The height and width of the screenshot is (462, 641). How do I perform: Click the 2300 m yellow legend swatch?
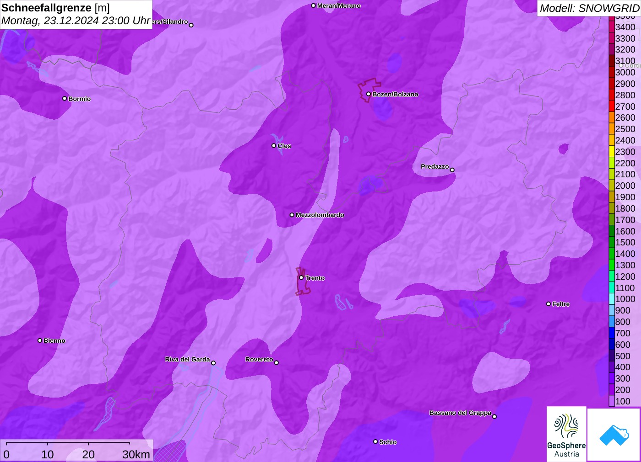click(612, 152)
